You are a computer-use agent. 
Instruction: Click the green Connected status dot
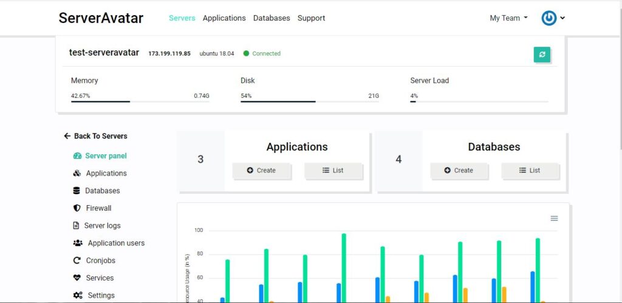coord(246,53)
